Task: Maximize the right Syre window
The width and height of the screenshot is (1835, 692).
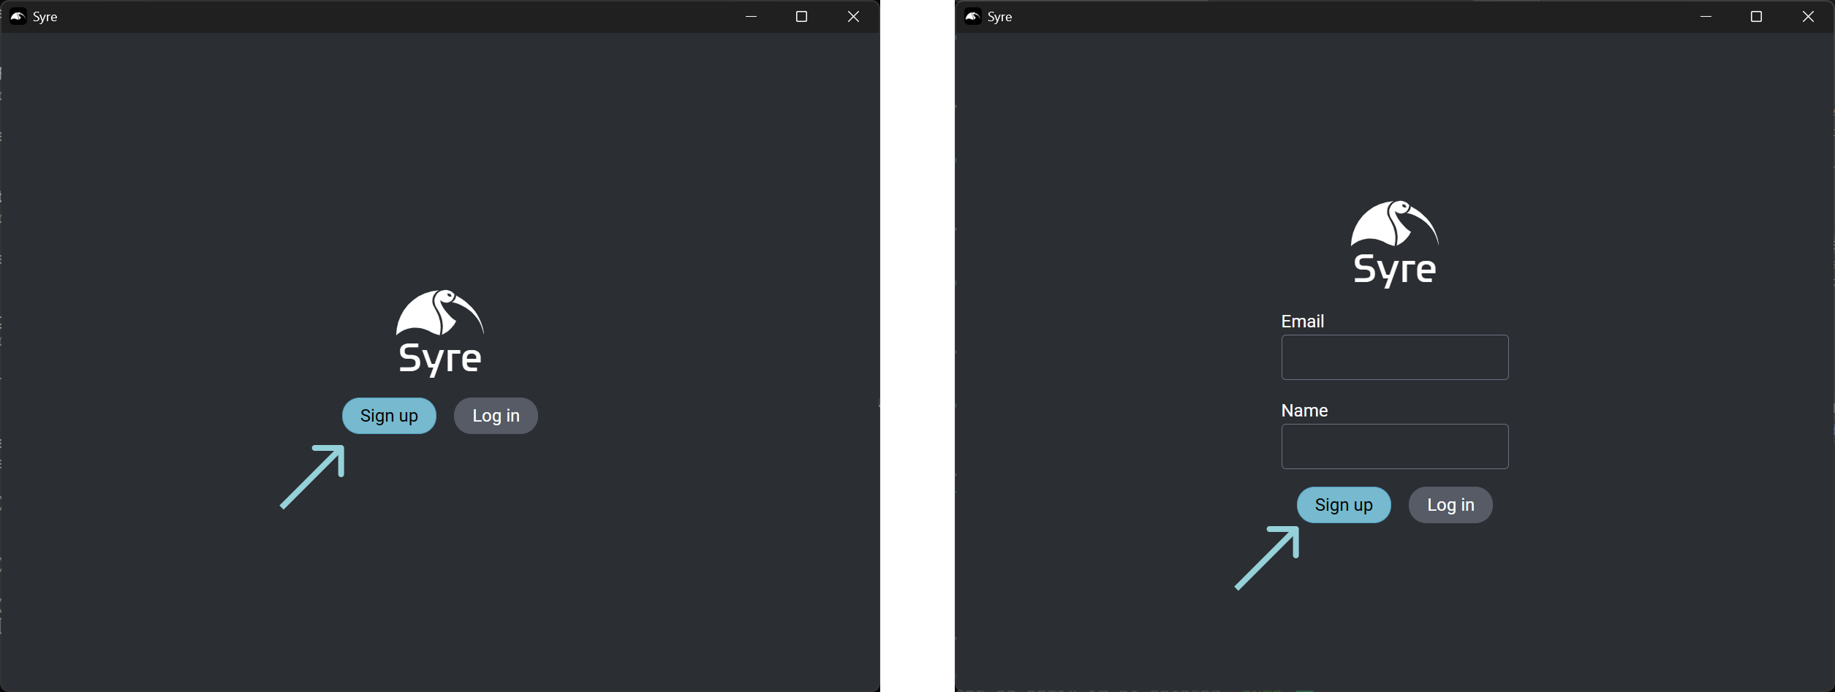Action: click(1756, 17)
